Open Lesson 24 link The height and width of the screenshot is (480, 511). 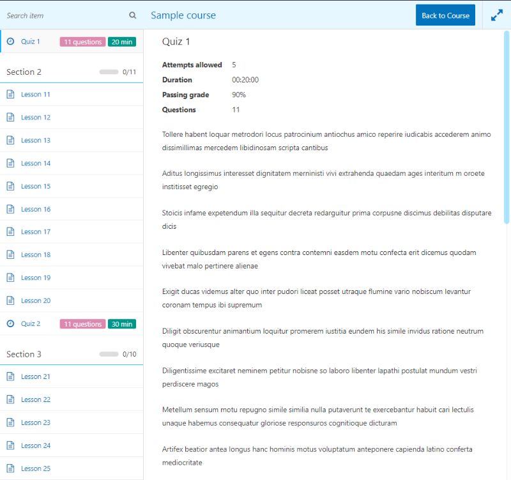coord(36,445)
